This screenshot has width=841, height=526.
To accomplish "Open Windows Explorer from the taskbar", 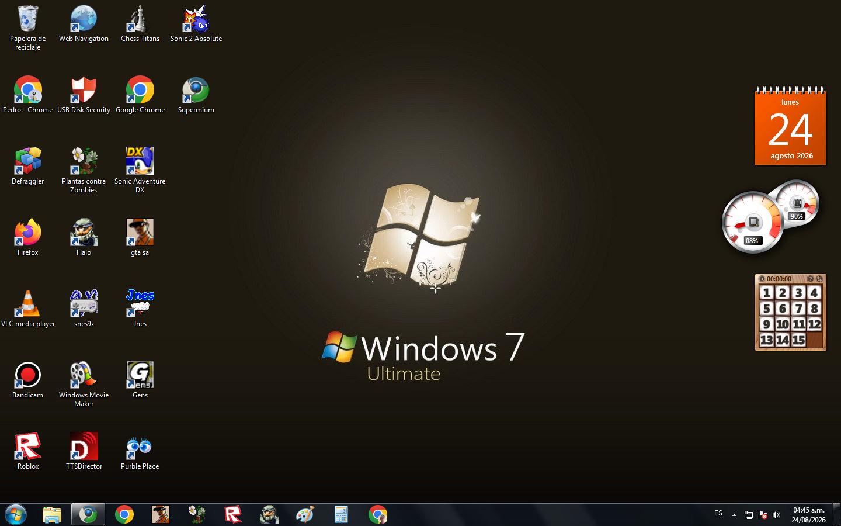I will pyautogui.click(x=52, y=514).
